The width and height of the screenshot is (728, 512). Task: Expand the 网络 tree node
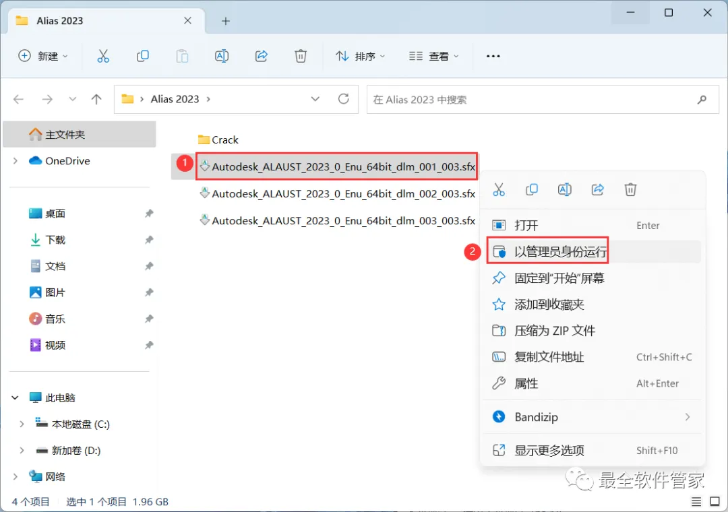click(x=16, y=477)
